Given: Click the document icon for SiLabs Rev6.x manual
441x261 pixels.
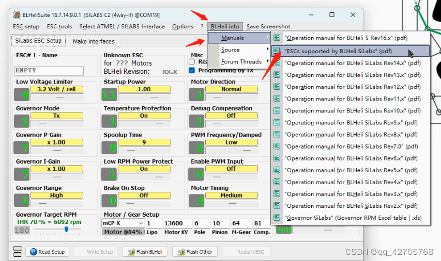Looking at the screenshot, I should click(x=277, y=158).
